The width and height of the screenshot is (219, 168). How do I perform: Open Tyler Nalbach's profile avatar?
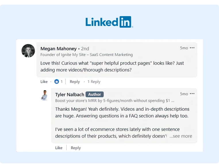click(45, 95)
